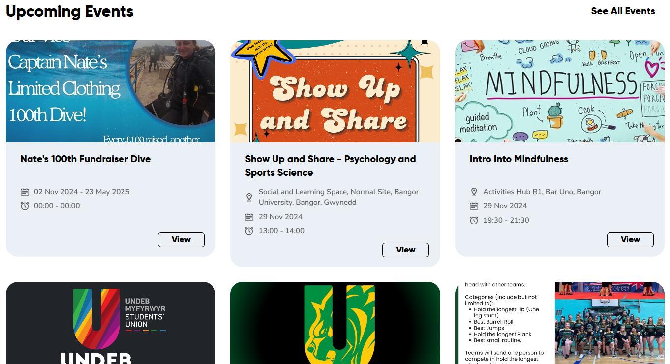Image resolution: width=670 pixels, height=364 pixels.
Task: Click calendar icon on Intro Into Mindfulness card
Action: point(474,206)
